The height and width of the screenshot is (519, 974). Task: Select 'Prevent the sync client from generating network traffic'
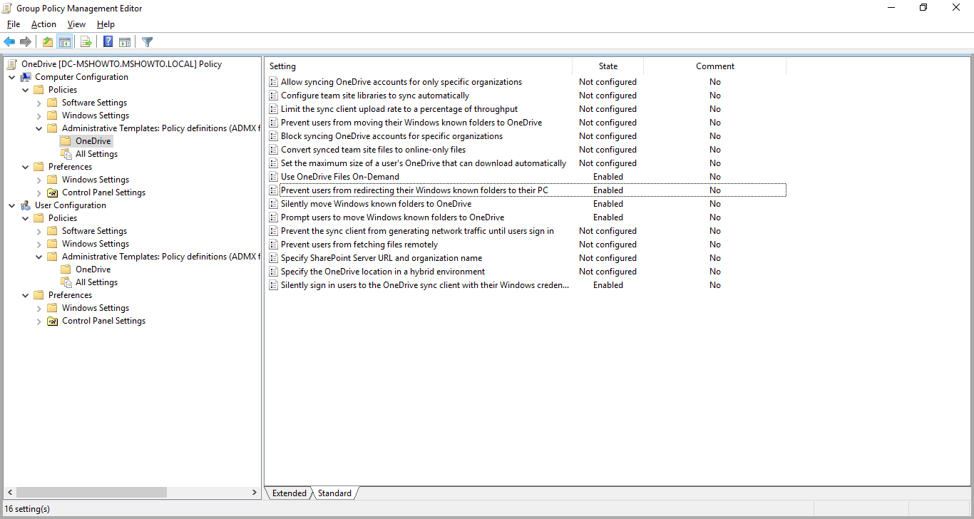click(417, 231)
